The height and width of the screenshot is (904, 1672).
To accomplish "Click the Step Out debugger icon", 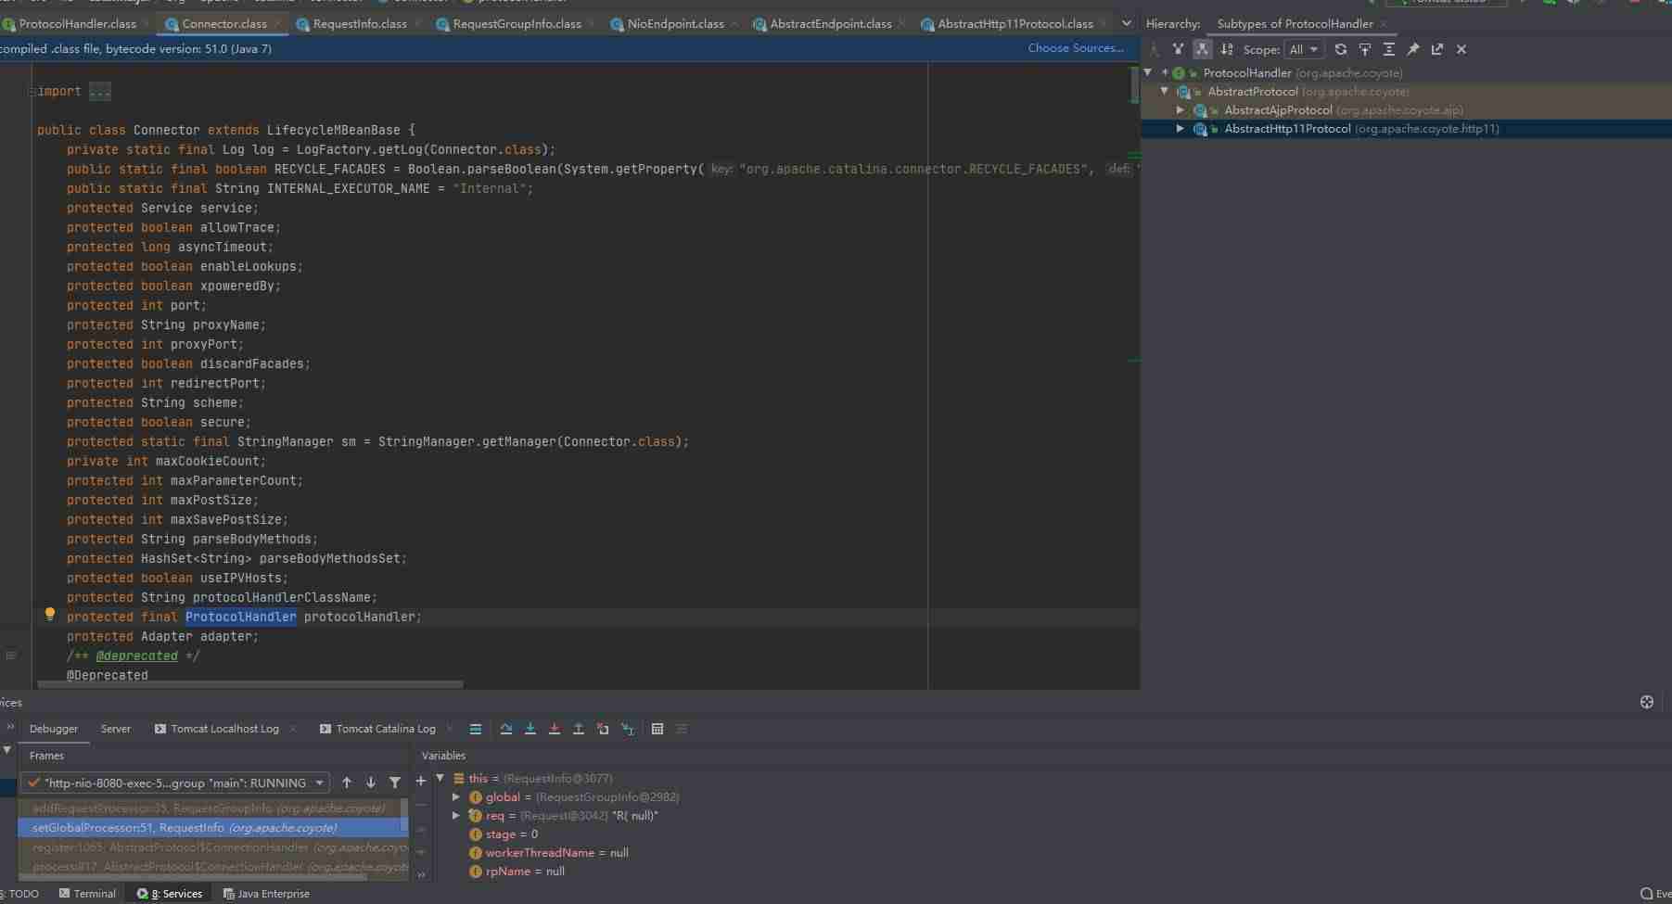I will (x=579, y=729).
